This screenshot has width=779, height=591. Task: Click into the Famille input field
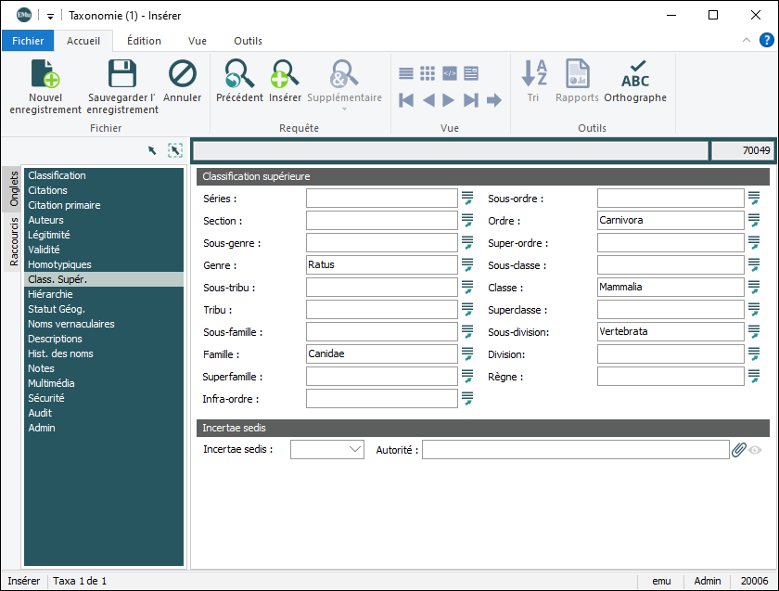381,354
